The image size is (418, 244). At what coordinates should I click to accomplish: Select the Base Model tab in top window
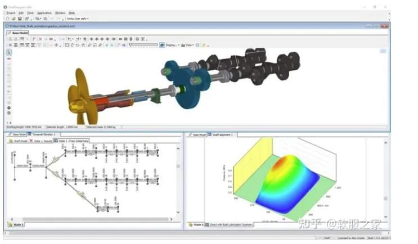17,33
